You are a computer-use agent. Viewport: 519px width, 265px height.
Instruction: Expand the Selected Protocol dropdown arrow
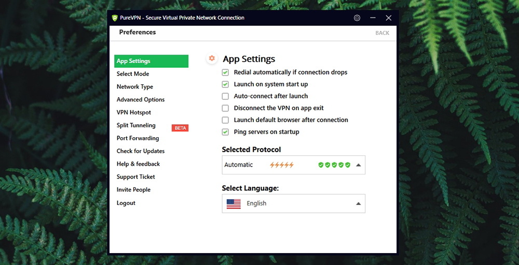coord(358,165)
